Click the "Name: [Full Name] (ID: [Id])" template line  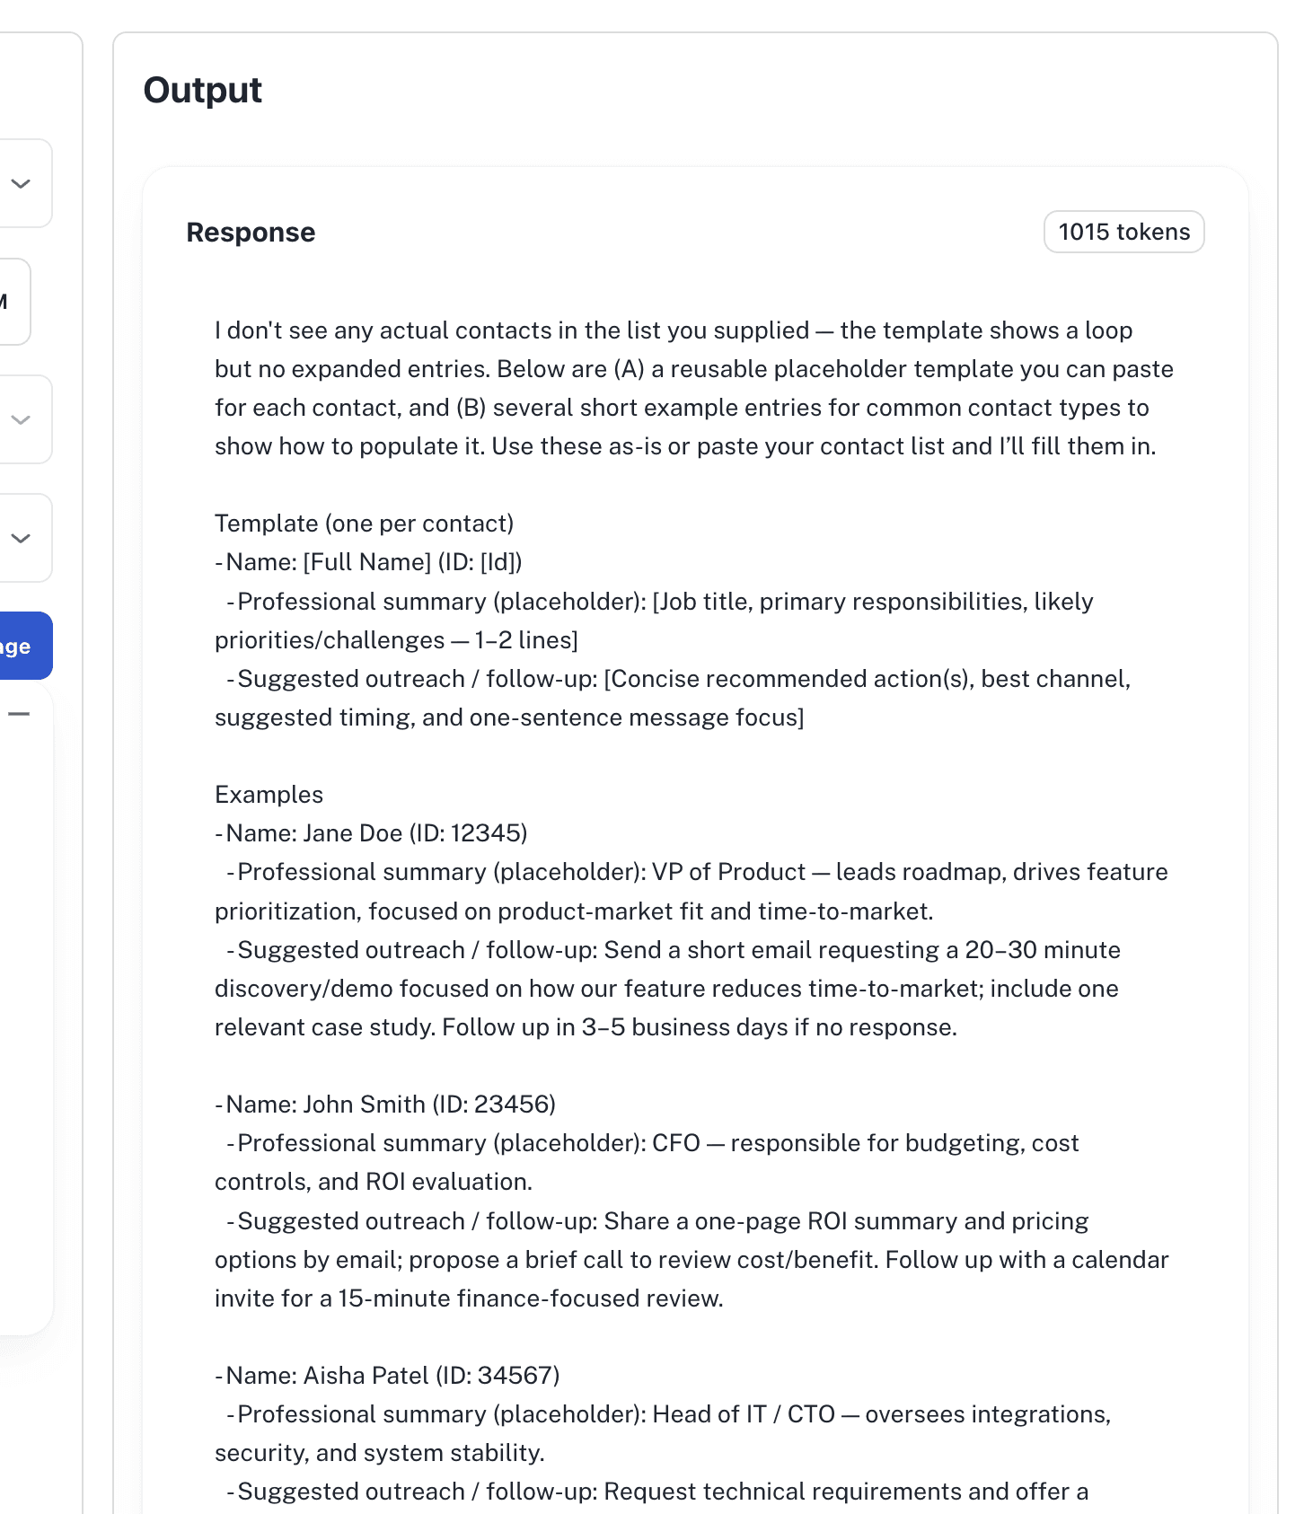[368, 562]
